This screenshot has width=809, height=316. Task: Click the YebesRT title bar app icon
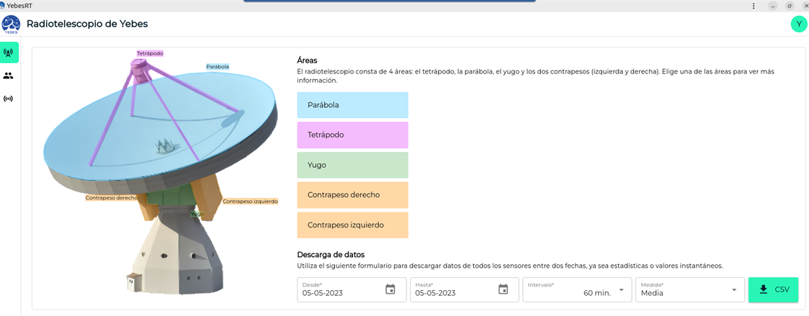pos(3,5)
